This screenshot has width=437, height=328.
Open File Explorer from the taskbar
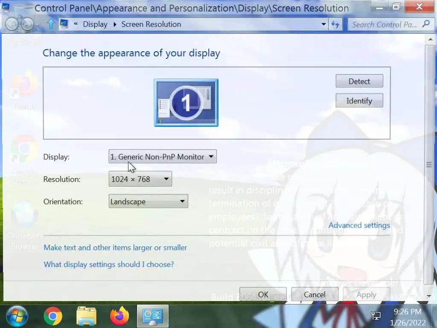click(86, 316)
